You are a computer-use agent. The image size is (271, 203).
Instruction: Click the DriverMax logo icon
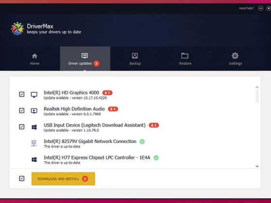click(x=17, y=29)
